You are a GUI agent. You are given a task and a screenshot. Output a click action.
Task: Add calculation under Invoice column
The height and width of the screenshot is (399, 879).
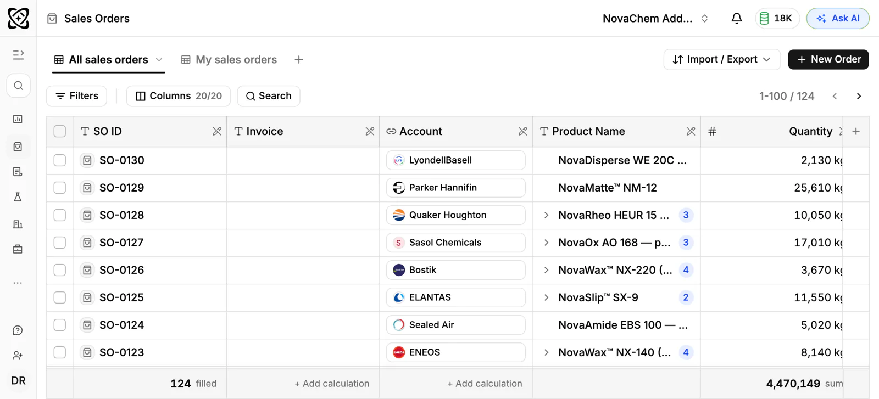click(x=332, y=384)
